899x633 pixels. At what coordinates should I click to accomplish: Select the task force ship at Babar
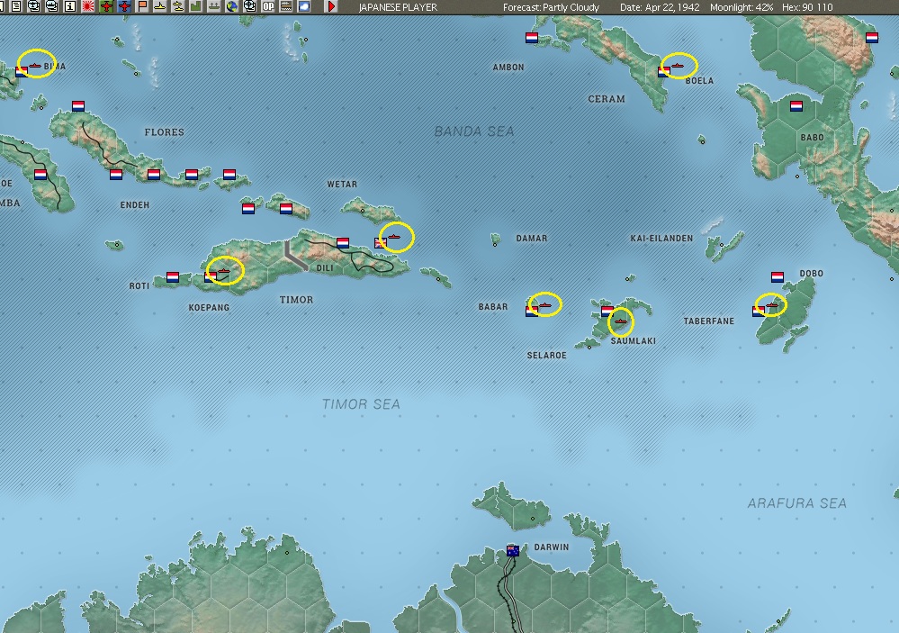[x=544, y=304]
